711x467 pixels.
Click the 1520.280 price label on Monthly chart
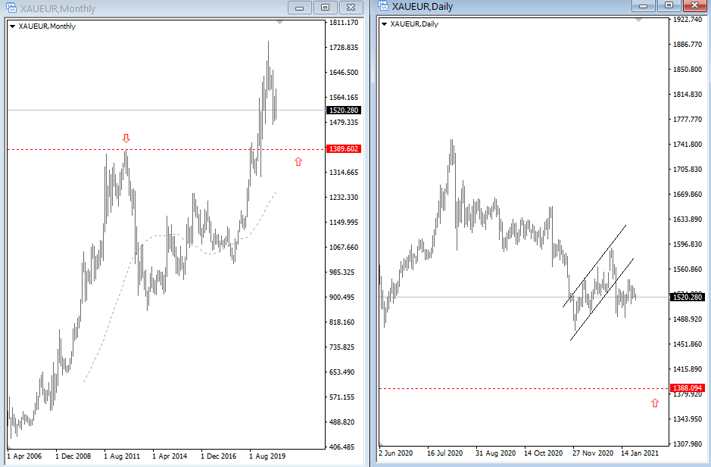pos(344,110)
